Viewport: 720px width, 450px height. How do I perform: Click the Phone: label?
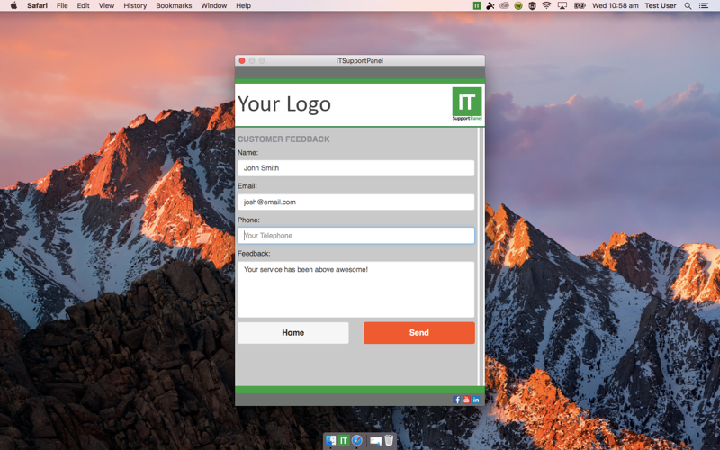(248, 220)
